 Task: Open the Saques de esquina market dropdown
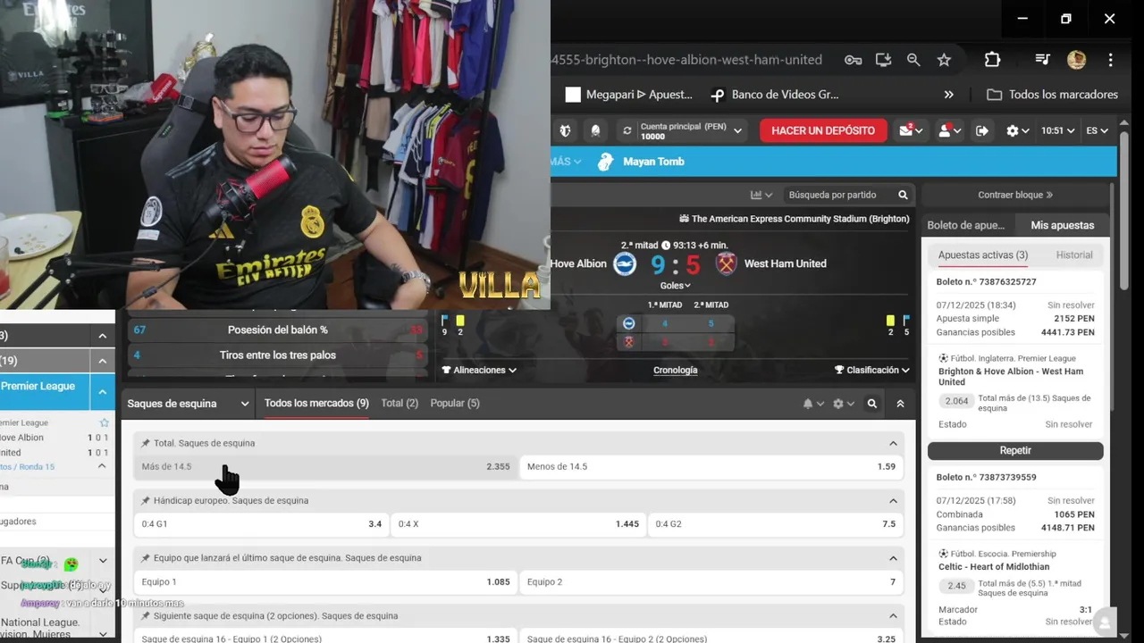188,404
